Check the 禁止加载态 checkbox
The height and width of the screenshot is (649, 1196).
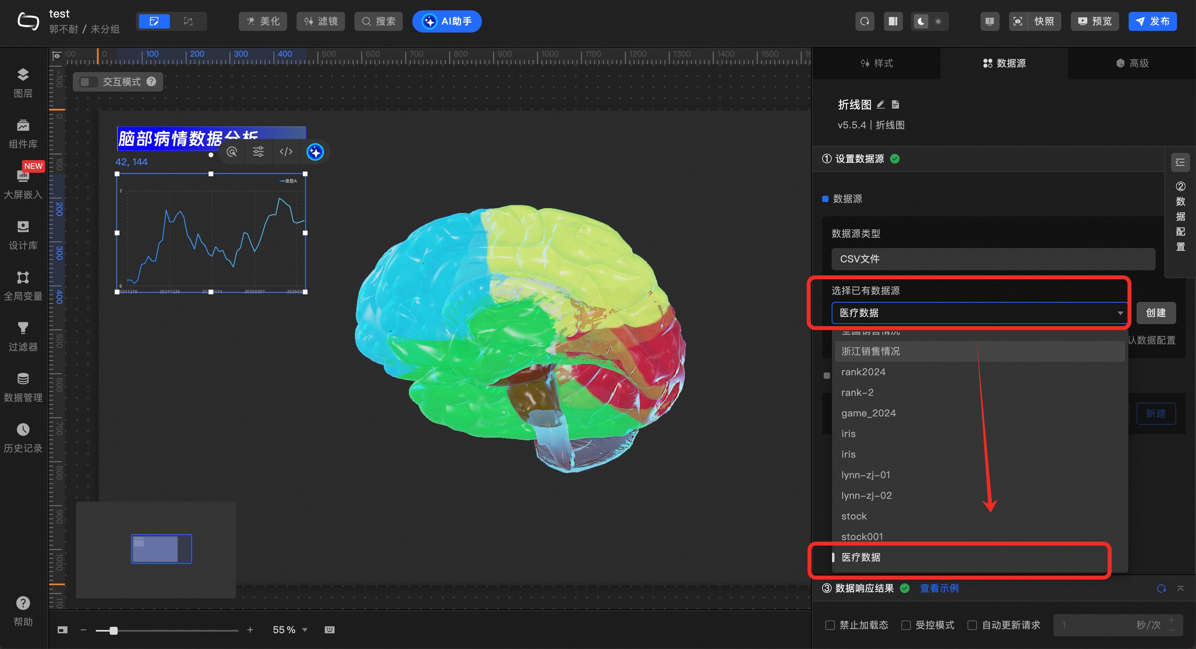pos(830,625)
